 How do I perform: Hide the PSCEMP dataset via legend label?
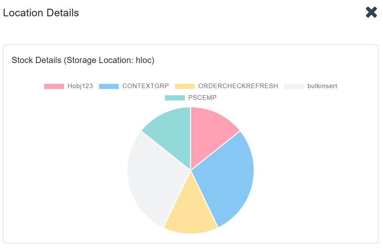(x=202, y=98)
